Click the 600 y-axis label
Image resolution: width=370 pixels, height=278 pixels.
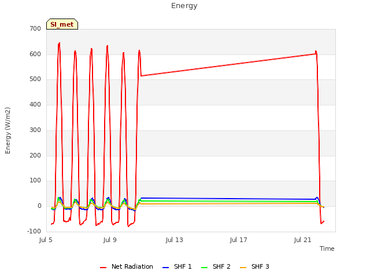tap(35, 54)
